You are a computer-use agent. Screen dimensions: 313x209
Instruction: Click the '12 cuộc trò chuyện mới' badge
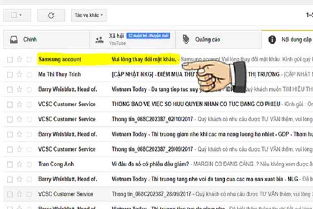[148, 36]
